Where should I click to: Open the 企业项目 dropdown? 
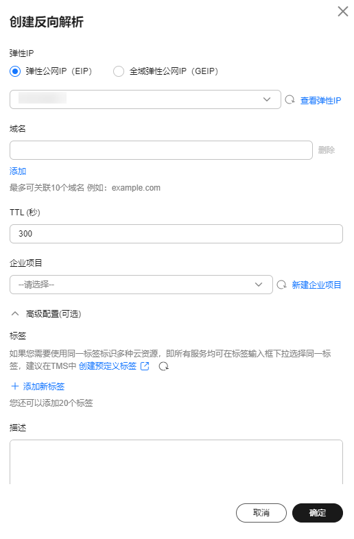(141, 285)
